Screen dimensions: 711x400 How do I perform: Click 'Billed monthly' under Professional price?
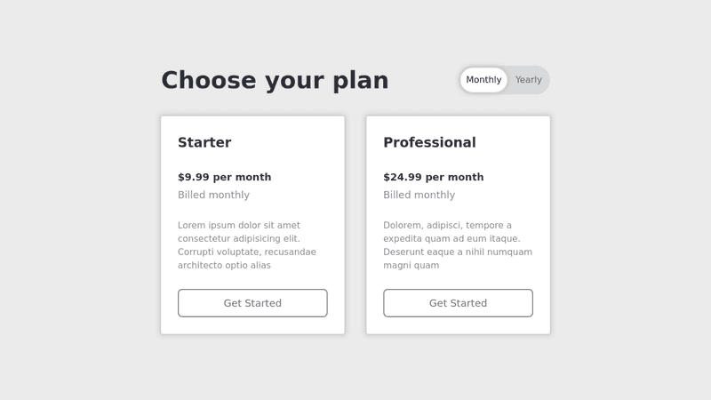(x=419, y=195)
